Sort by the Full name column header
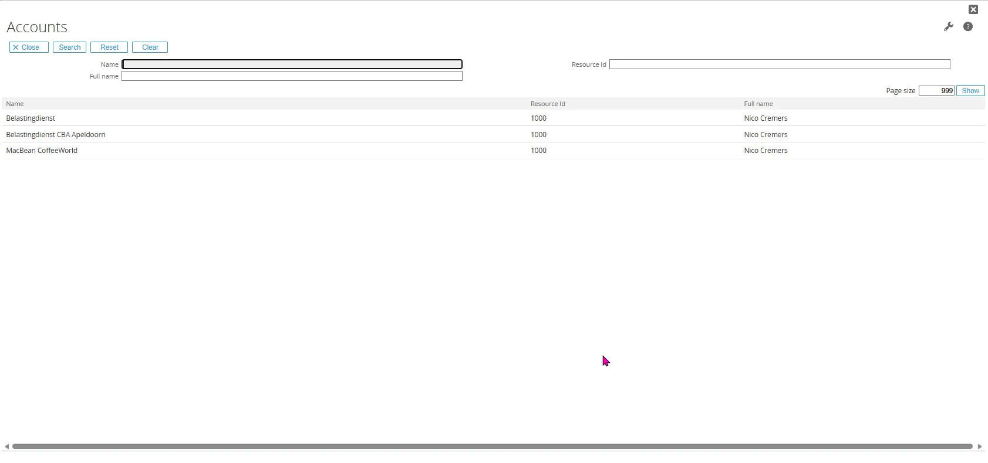Viewport: 988px width, 463px height. 758,104
